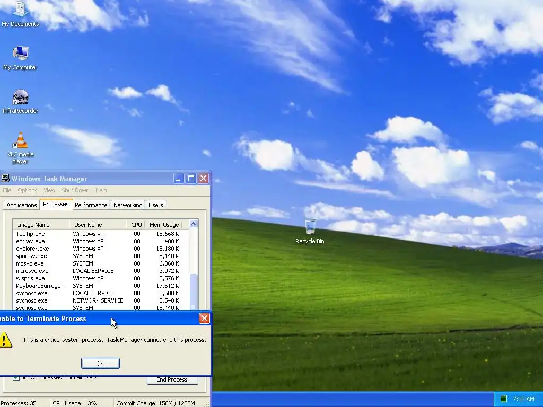Switch to the Applications tab
Screen dimensions: 543x407
coord(21,205)
